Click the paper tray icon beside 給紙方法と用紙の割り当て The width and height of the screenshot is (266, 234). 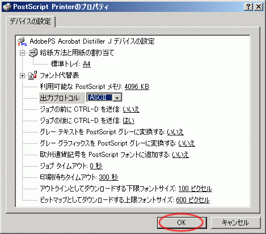pyautogui.click(x=33, y=53)
